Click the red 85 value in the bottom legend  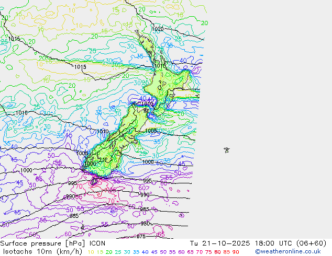[227, 252]
